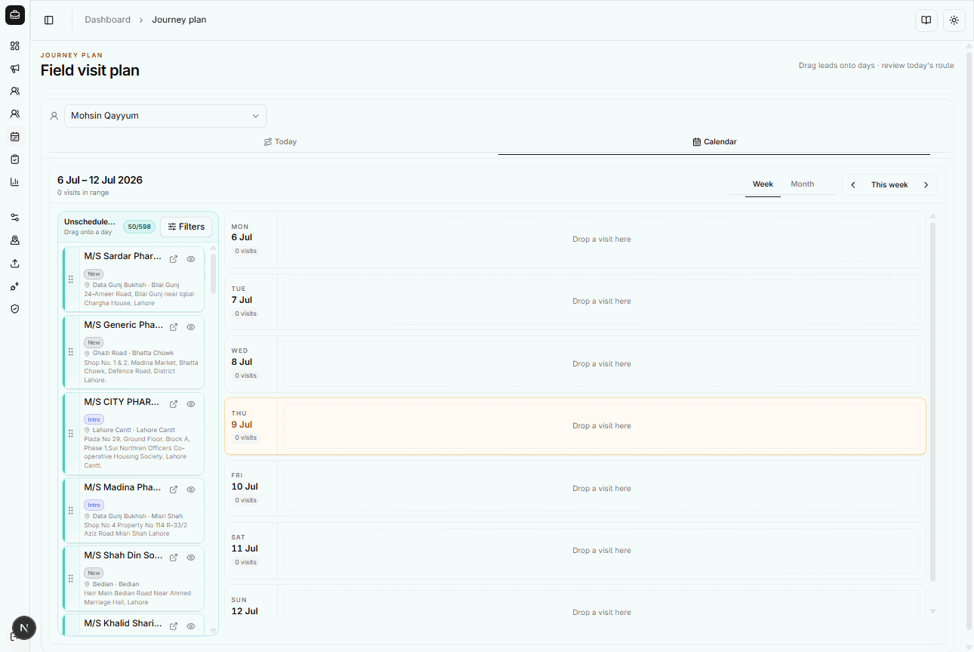Open the megaphone campaigns icon
The image size is (974, 652).
pos(14,69)
